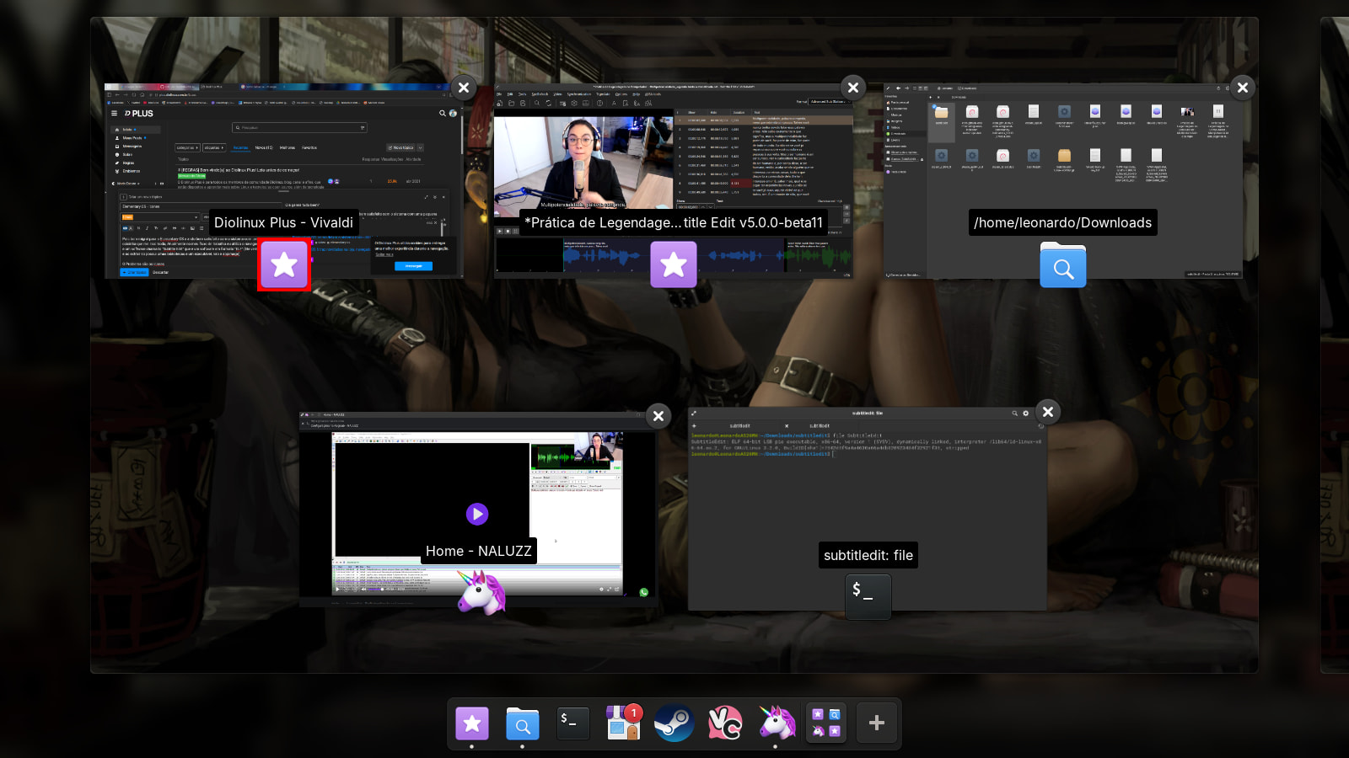
Task: Open the Files app from the dock
Action: pyautogui.click(x=523, y=723)
